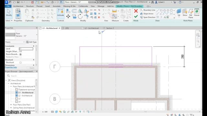
Task: Open the Help question mark icon
Action: (180, 2)
